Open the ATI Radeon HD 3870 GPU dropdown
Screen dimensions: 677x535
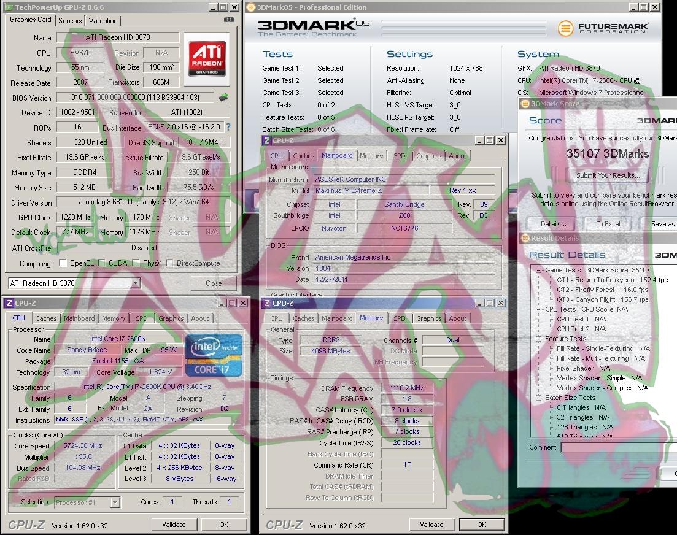tap(135, 283)
